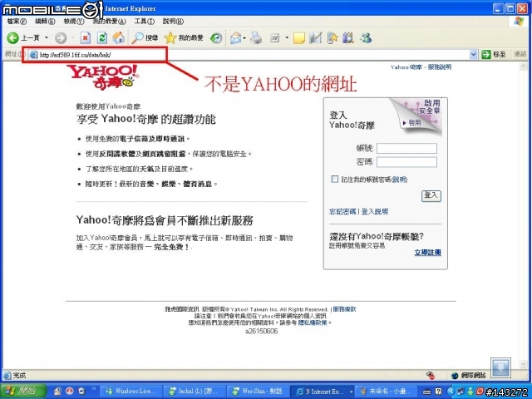Click the media player quick launch icon

(81, 391)
